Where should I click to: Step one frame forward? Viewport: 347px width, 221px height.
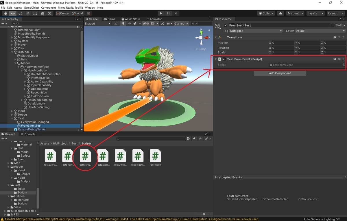(x=176, y=13)
